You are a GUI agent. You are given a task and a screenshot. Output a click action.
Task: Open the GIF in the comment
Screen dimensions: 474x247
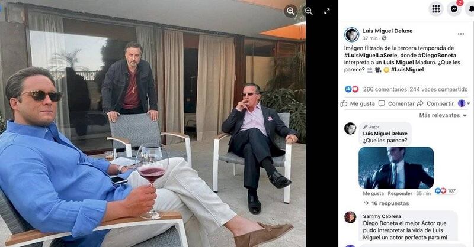click(x=396, y=167)
